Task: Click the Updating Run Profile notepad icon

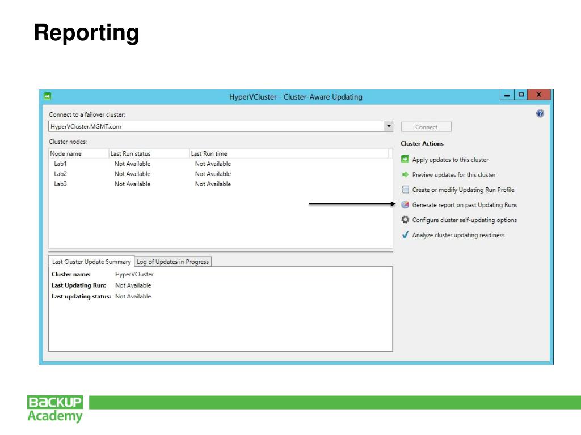Action: click(x=405, y=190)
